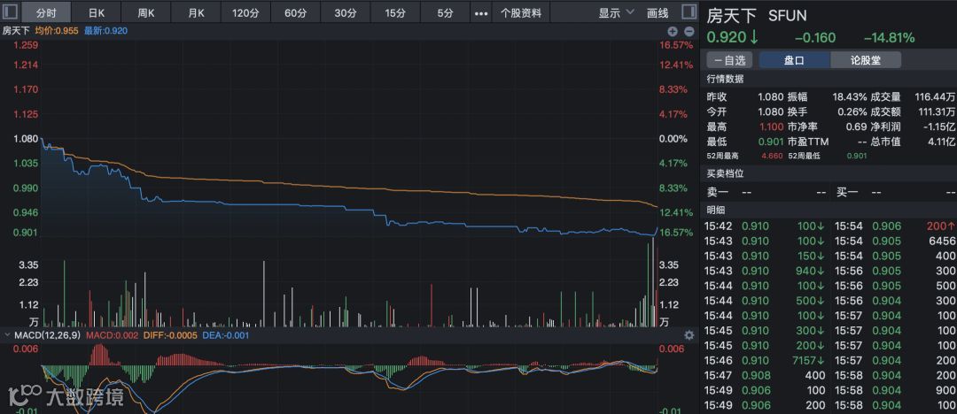The width and height of the screenshot is (957, 414).
Task: Switch to the 盘口 quote tab
Action: point(794,60)
